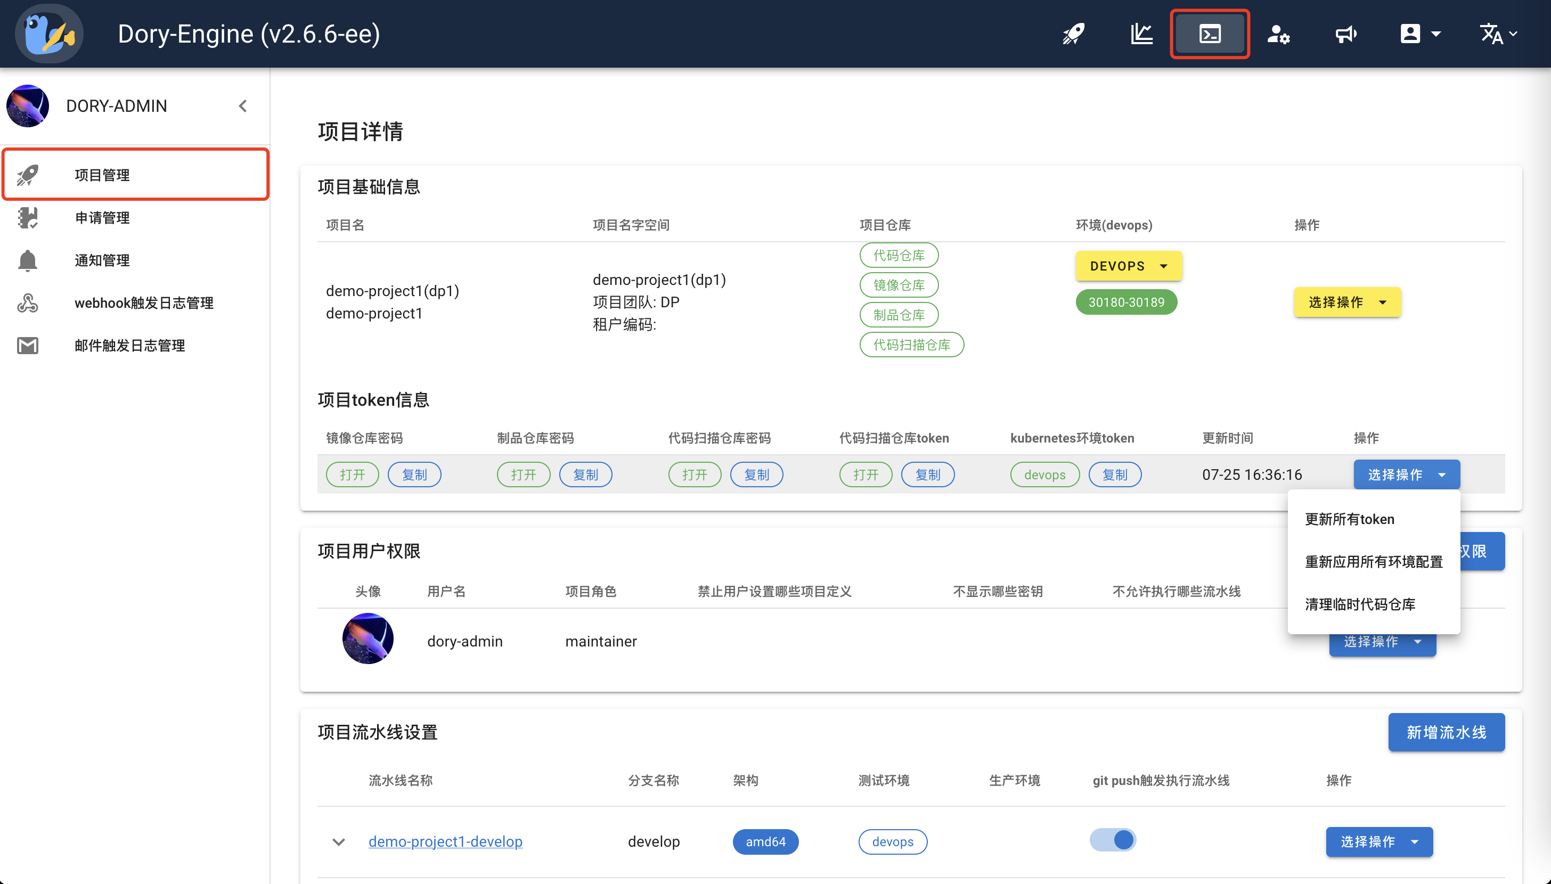The width and height of the screenshot is (1551, 884).
Task: Click the announcement megaphone icon in top toolbar
Action: click(x=1345, y=34)
